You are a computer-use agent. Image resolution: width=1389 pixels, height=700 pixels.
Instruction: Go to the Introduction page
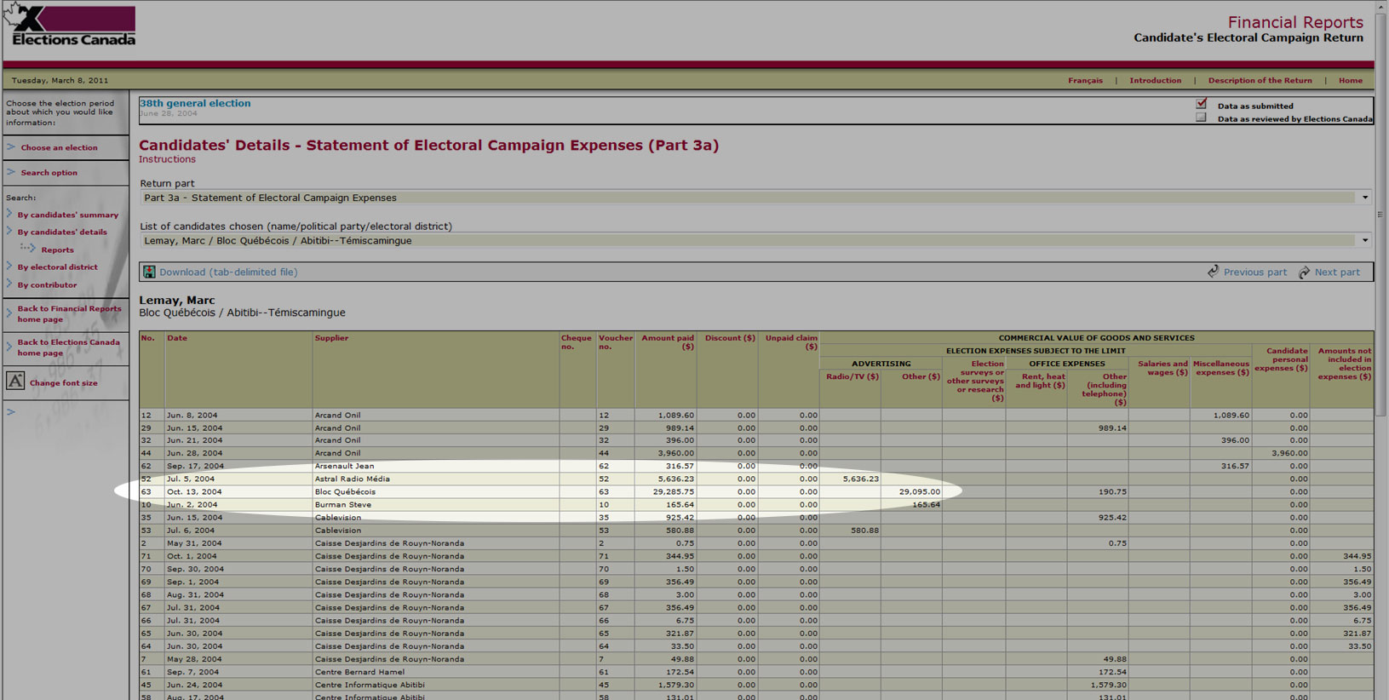tap(1155, 80)
